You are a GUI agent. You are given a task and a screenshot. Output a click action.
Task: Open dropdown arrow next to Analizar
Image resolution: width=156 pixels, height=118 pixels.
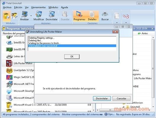pos(31,16)
